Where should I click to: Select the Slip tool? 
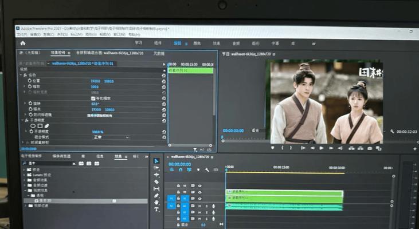point(156,189)
